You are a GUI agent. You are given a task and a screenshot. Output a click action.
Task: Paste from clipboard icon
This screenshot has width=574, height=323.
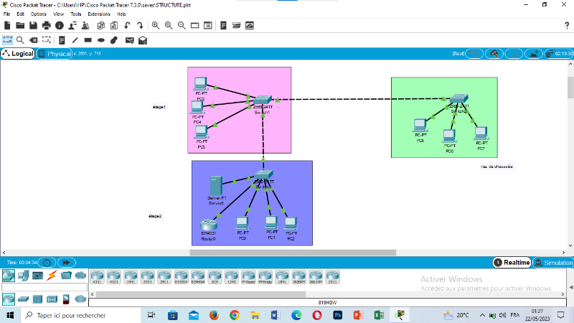[x=114, y=26]
